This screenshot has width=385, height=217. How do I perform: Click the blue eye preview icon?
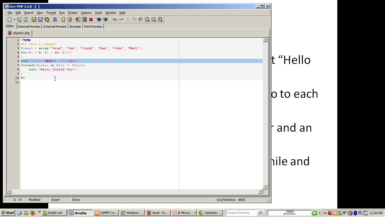[99, 19]
